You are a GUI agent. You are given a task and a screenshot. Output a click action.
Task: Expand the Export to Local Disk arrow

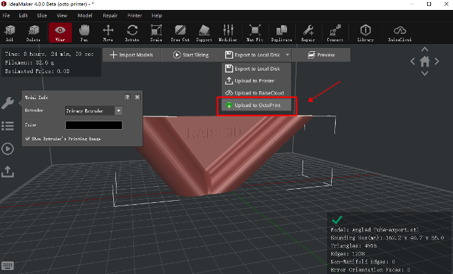287,55
